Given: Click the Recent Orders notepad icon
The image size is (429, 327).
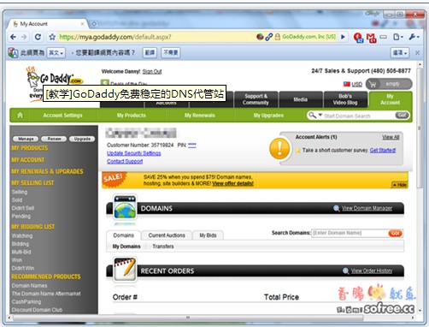Looking at the screenshot, I should click(125, 270).
